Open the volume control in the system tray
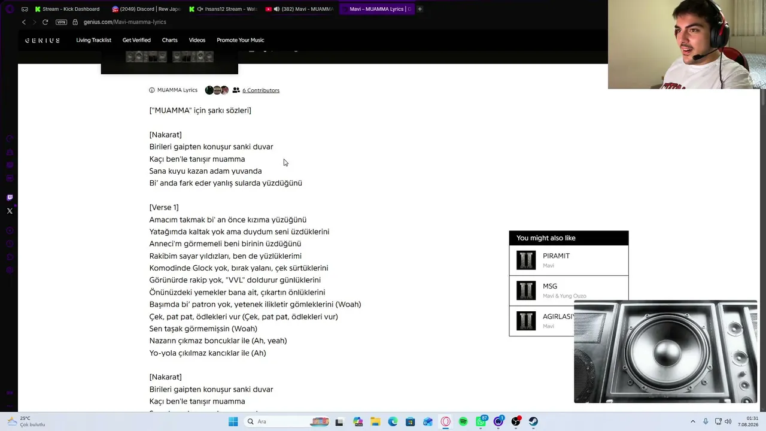The width and height of the screenshot is (766, 431). click(x=728, y=421)
